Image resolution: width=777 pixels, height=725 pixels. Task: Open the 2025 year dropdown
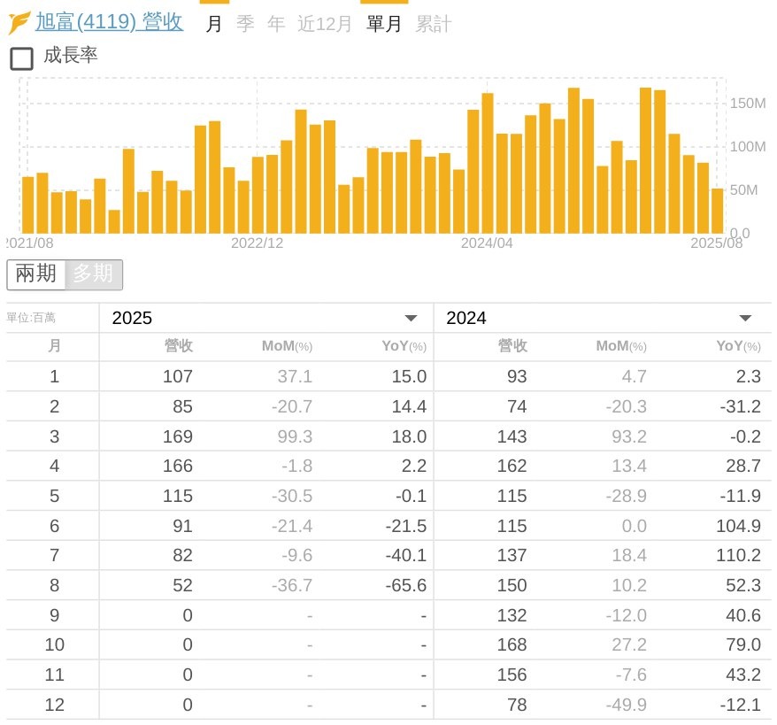click(x=265, y=319)
